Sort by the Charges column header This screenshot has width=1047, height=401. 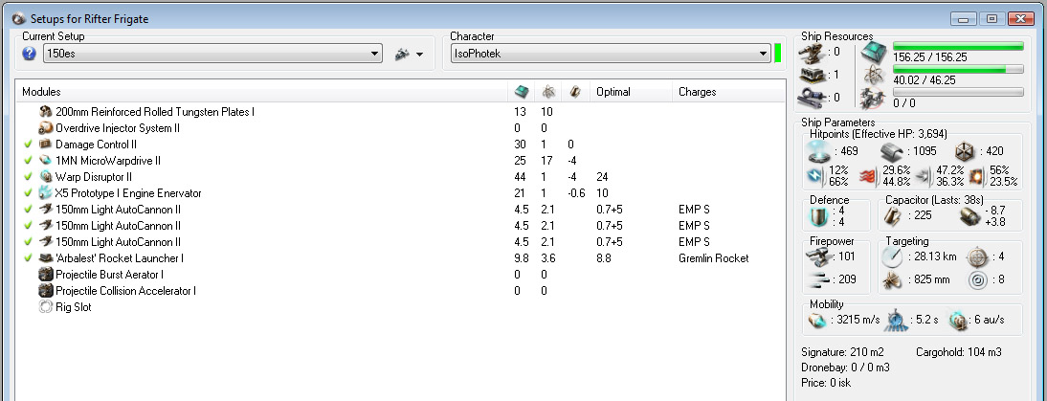click(697, 92)
